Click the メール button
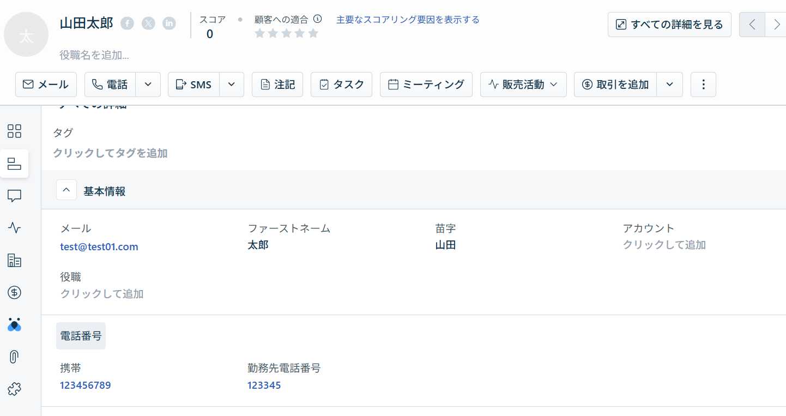Screen dimensions: 786x416 pos(46,85)
